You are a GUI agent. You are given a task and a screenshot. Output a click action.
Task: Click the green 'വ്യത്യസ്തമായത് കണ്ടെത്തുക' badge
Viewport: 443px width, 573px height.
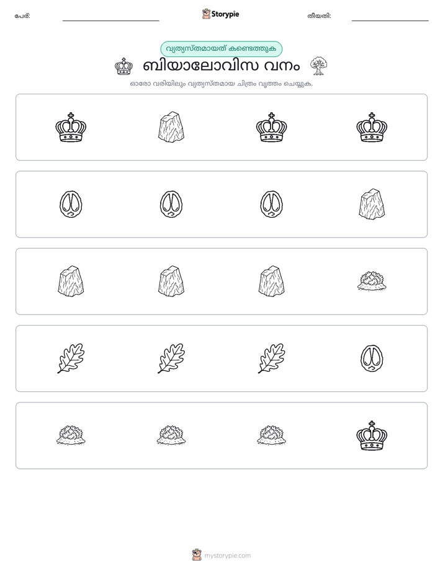221,49
